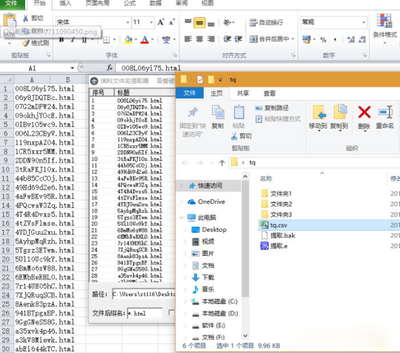Click the Paste icon in Excel ribbon
400x353 pixels.
pos(10,20)
